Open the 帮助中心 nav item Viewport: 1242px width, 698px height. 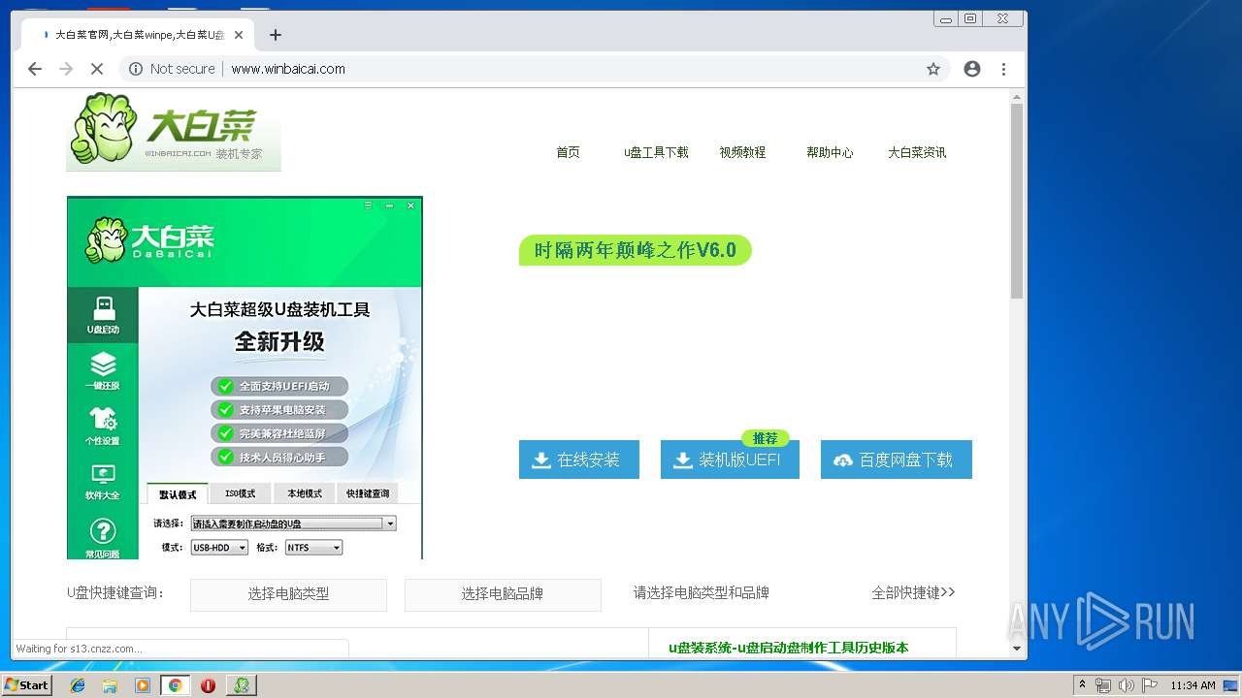(830, 152)
